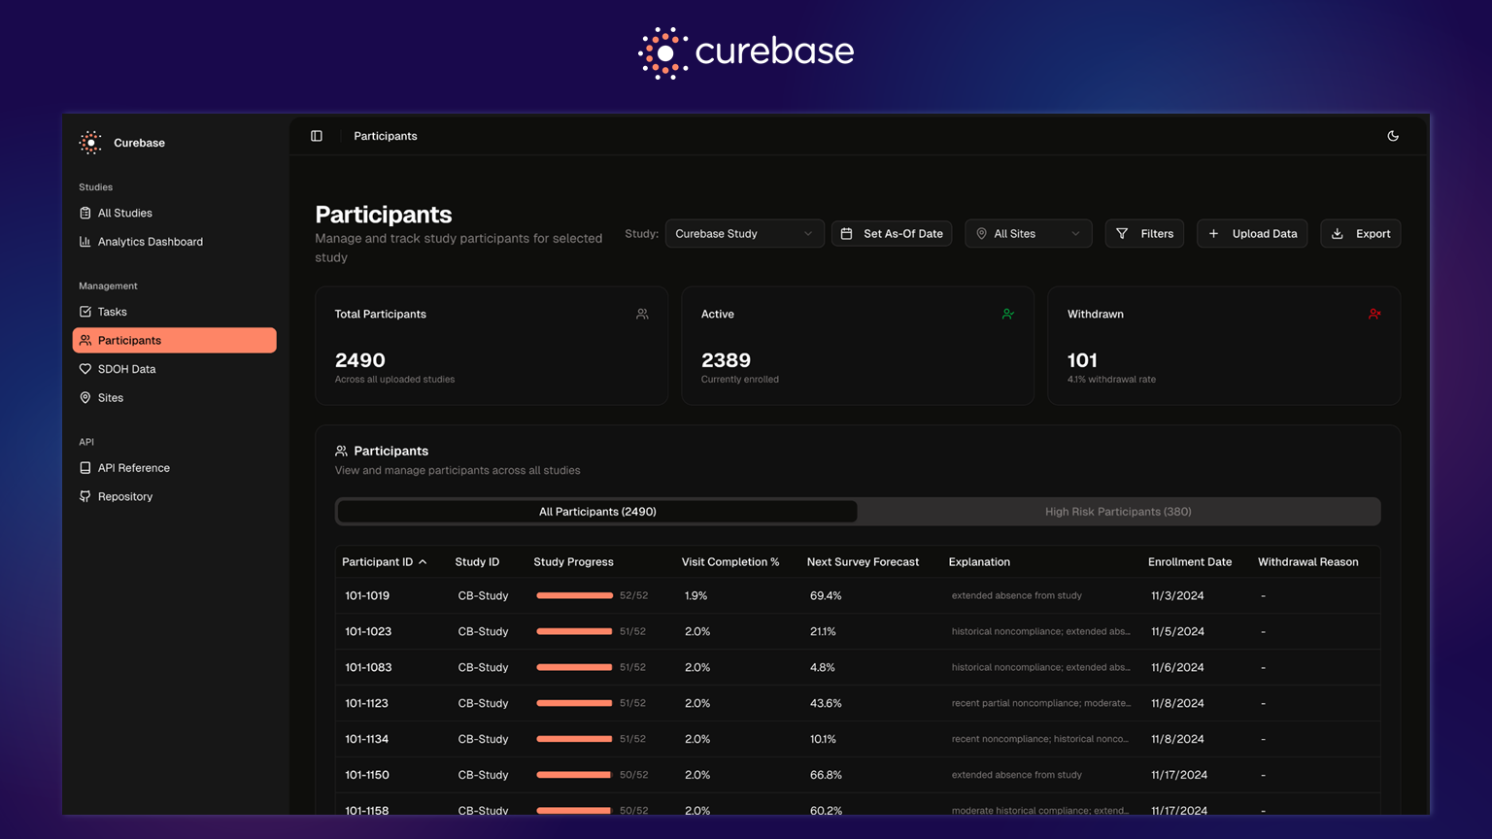1492x839 pixels.
Task: Switch to the High Risk Participants tab
Action: [x=1117, y=512]
